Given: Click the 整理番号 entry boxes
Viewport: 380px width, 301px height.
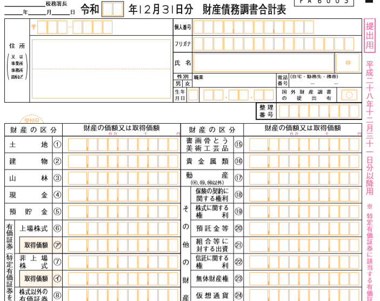Looking at the screenshot, I should tap(319, 111).
